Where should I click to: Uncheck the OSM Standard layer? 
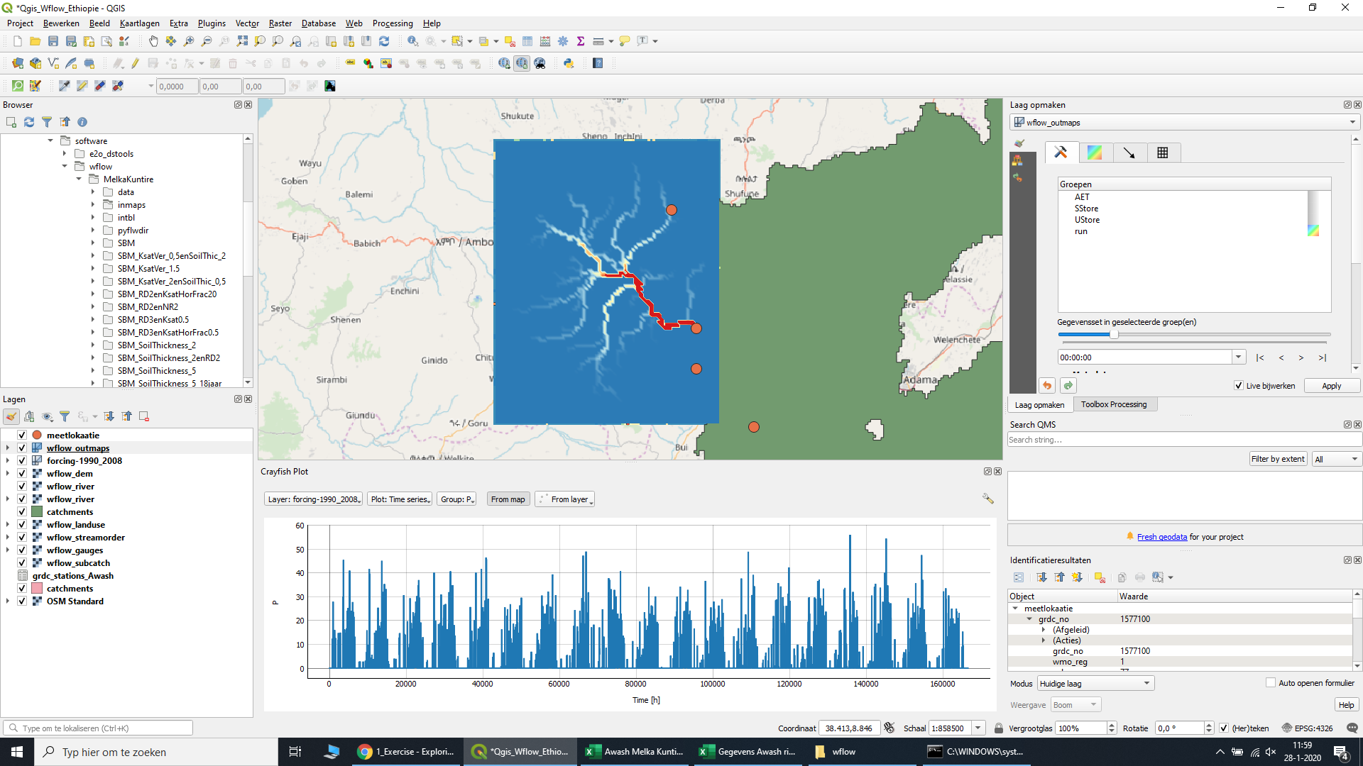[22, 601]
